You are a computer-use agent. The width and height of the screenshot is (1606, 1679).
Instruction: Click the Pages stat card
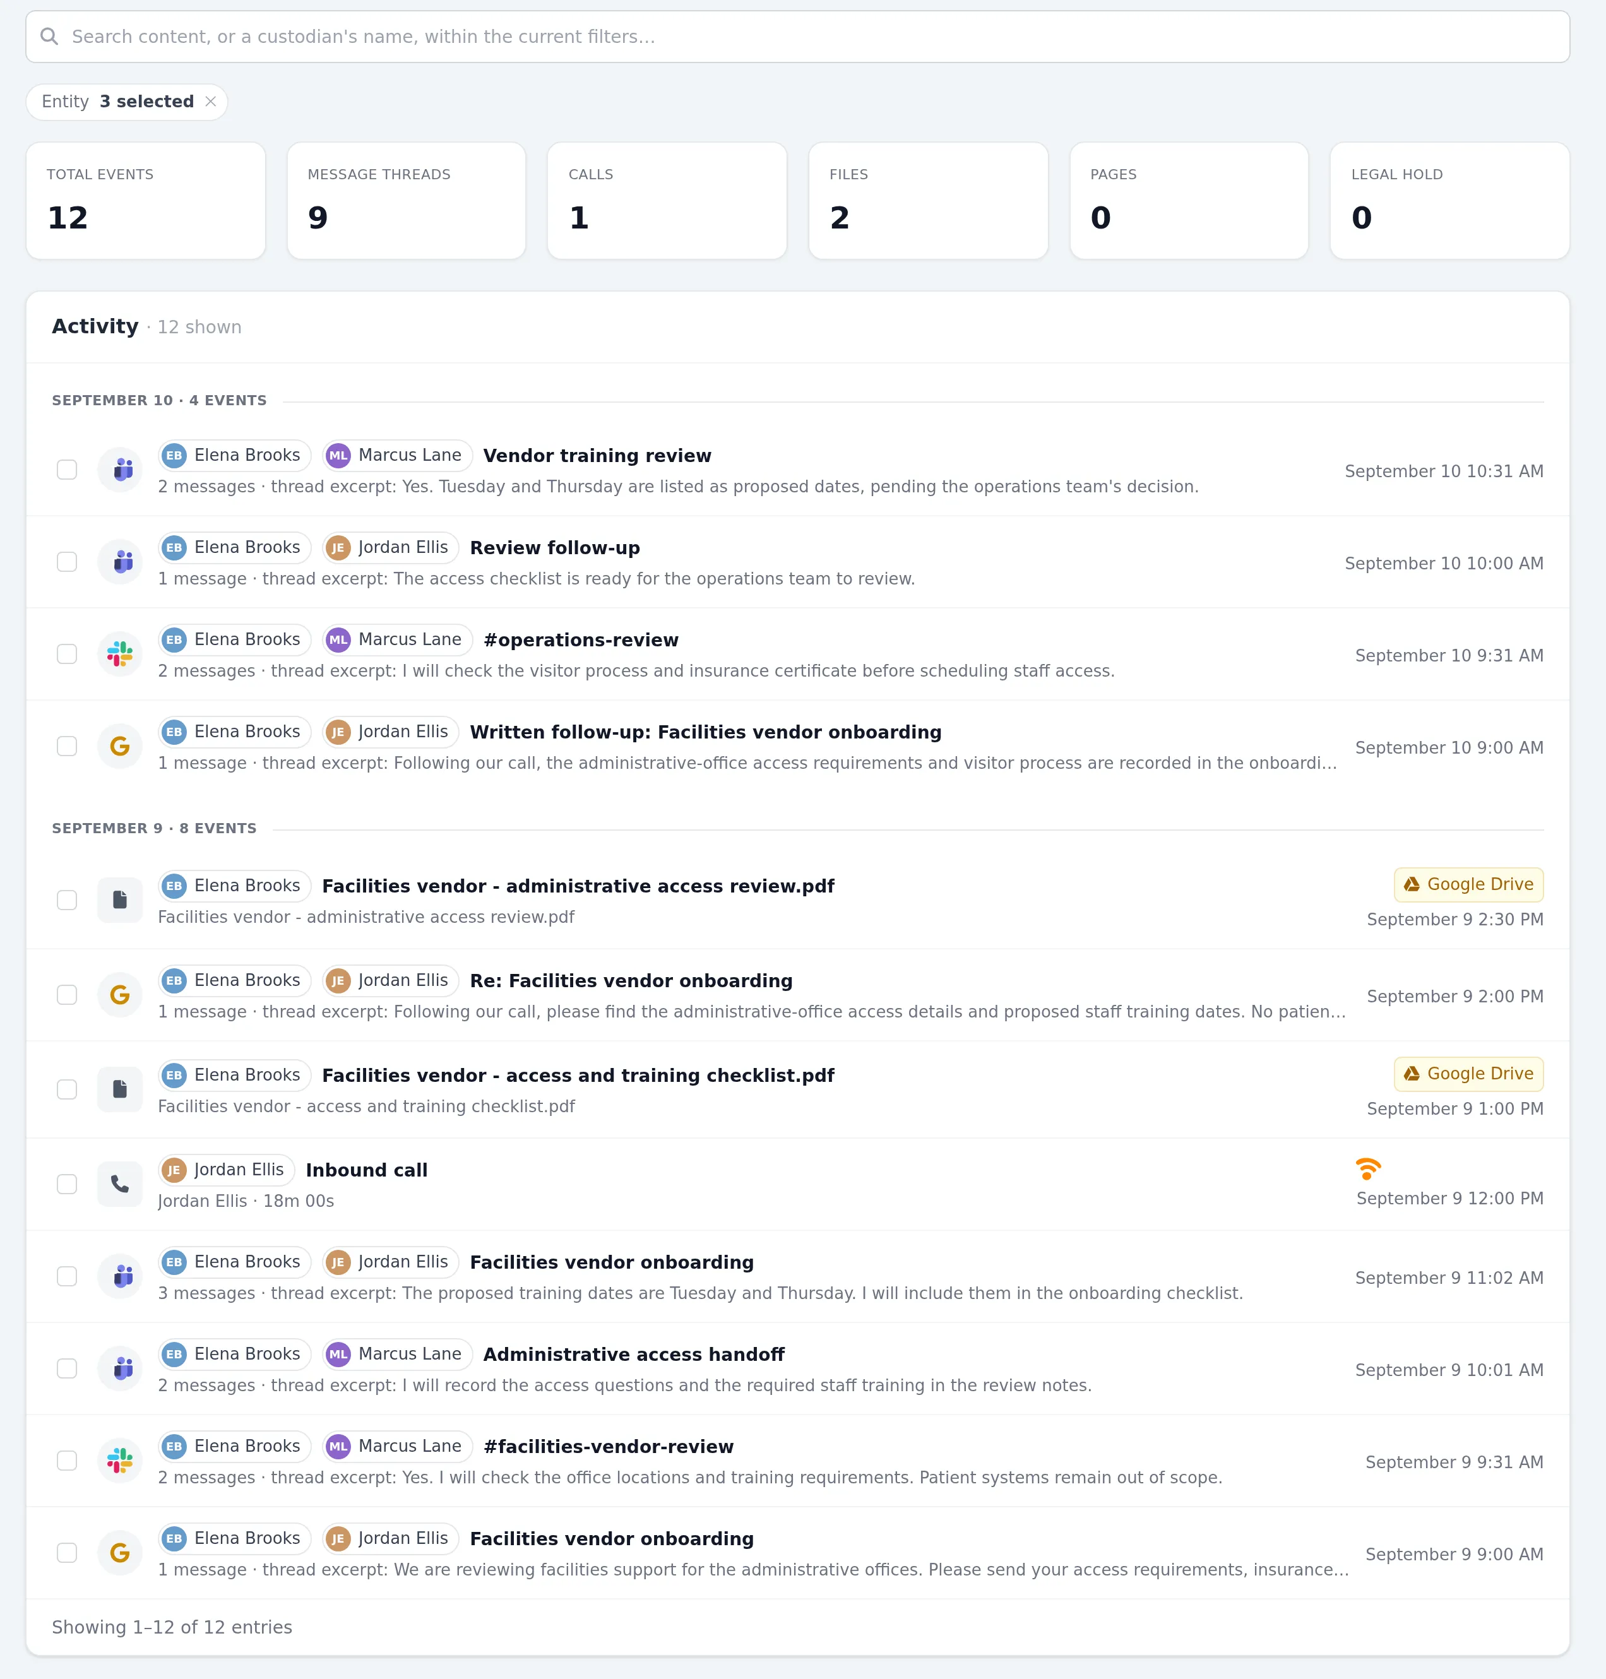(x=1189, y=201)
